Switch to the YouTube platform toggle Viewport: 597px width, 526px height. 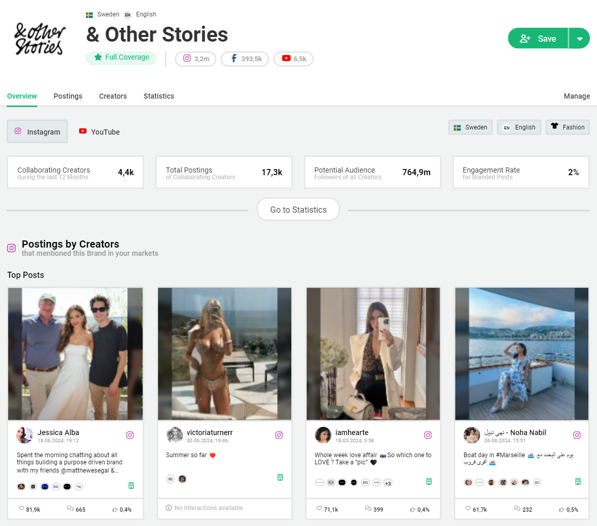pyautogui.click(x=99, y=132)
